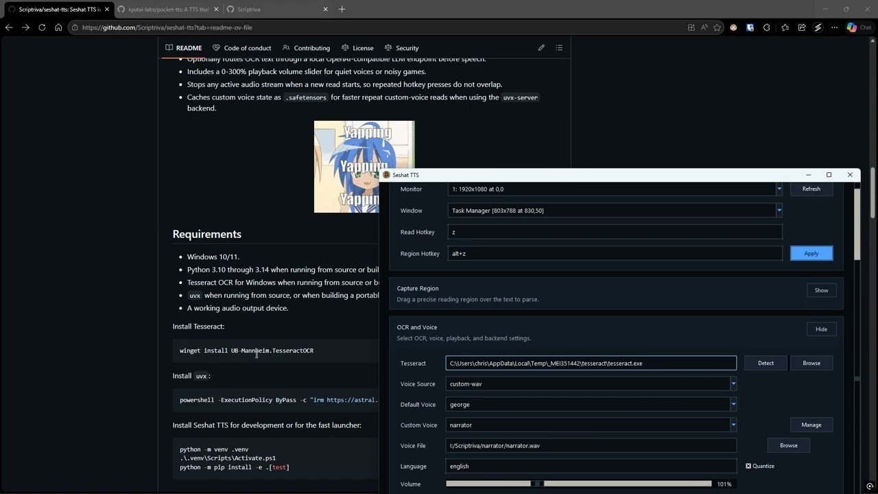Open the Code of conduct tab
878x494 pixels.
coord(241,48)
